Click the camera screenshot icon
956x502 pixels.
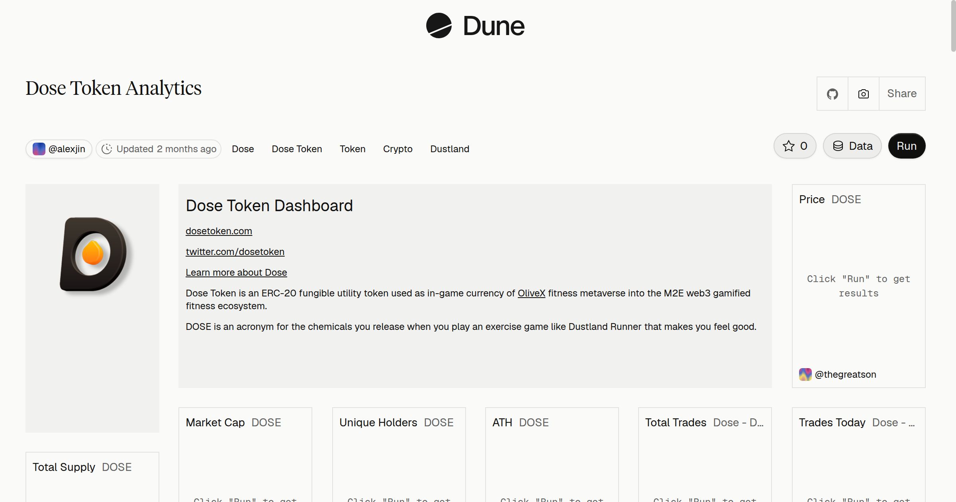point(863,94)
